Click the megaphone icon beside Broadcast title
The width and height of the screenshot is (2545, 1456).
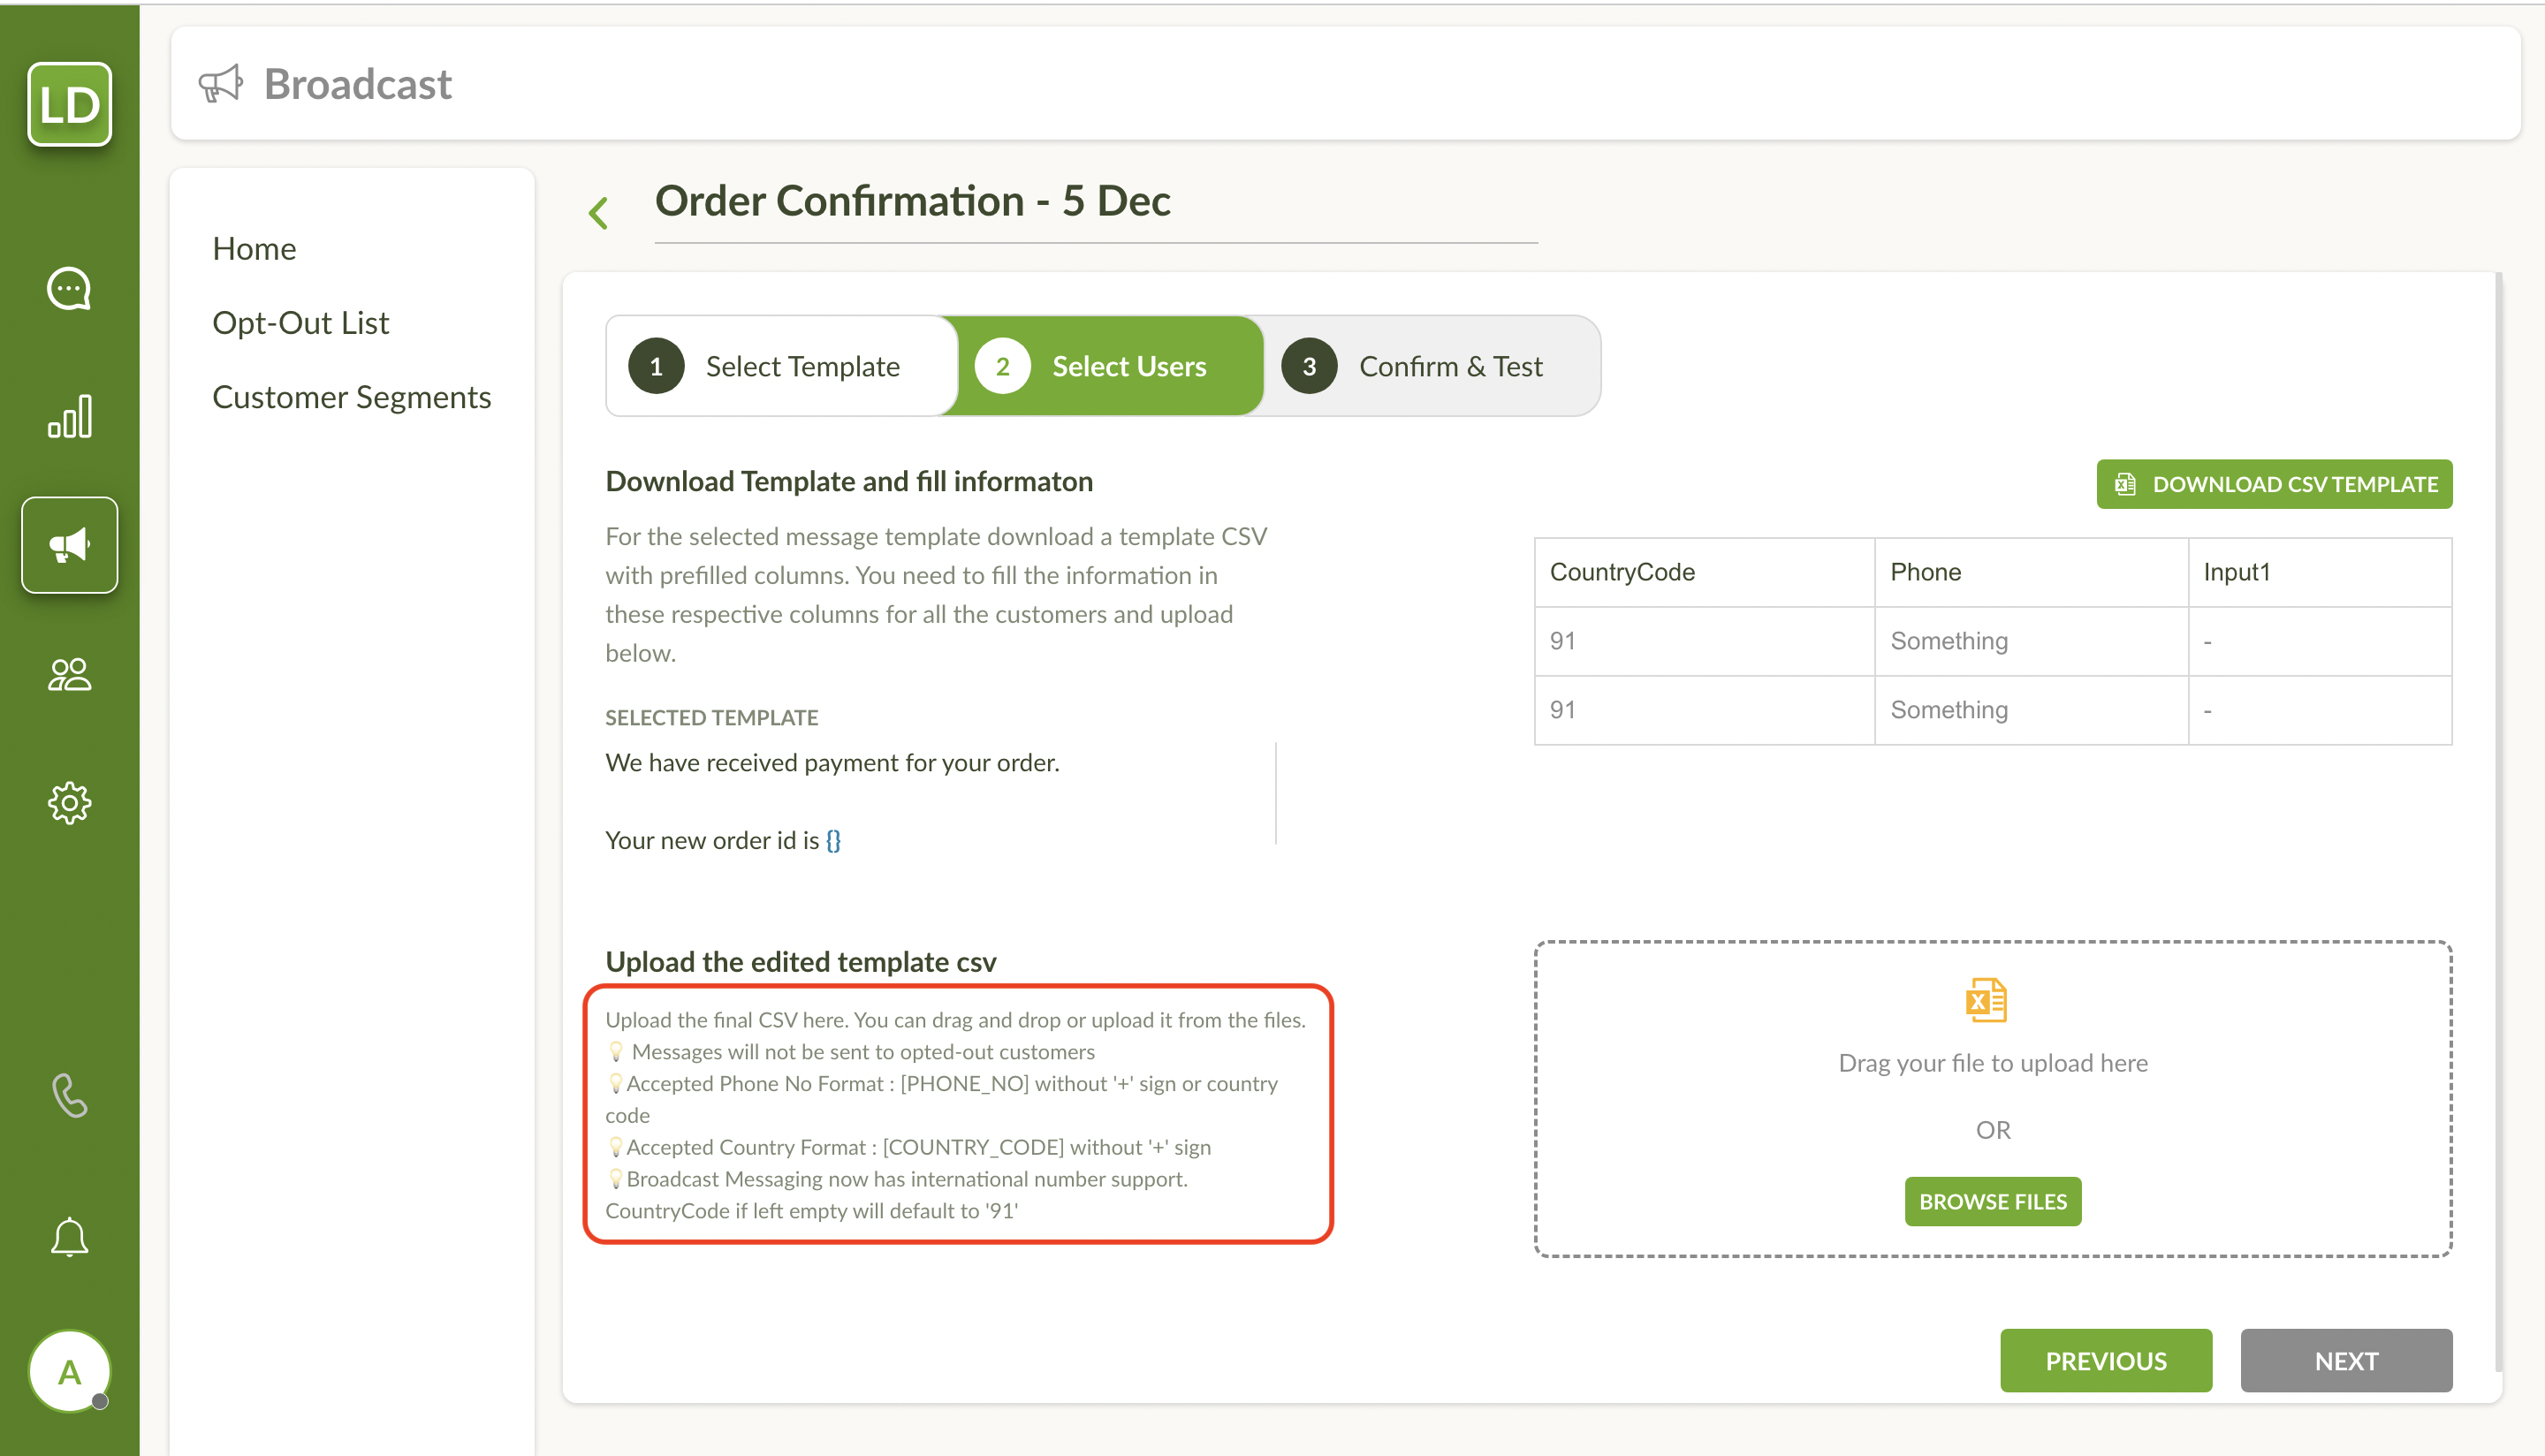tap(220, 84)
